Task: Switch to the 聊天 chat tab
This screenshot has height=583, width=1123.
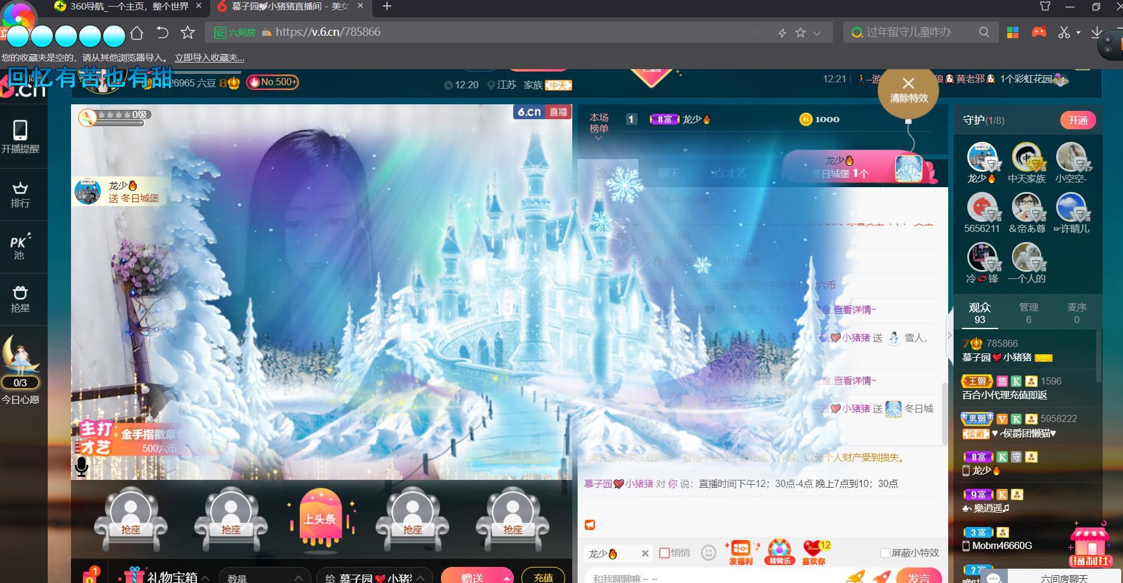Action: 668,173
